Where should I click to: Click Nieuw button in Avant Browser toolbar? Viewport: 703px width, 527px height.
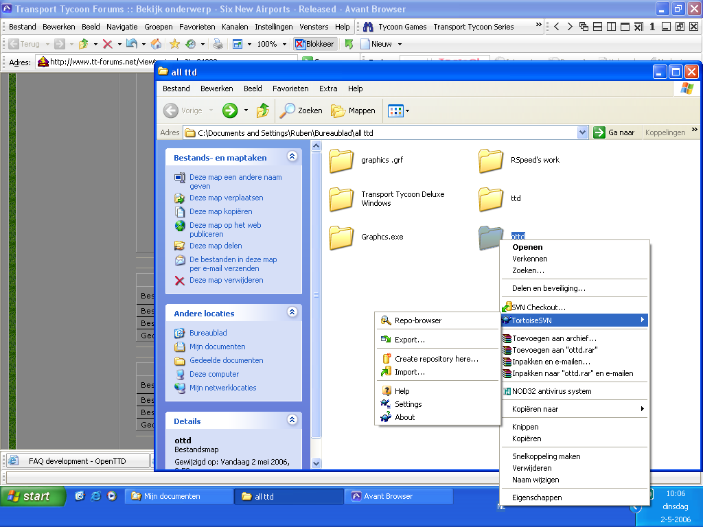[377, 44]
